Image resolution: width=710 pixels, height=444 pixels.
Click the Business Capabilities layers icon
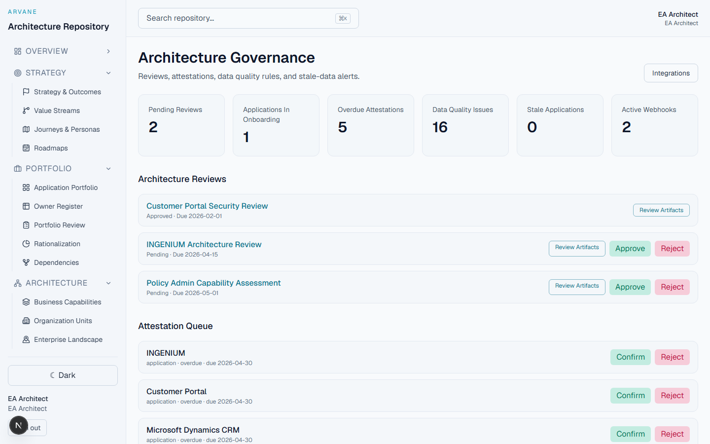click(x=26, y=302)
